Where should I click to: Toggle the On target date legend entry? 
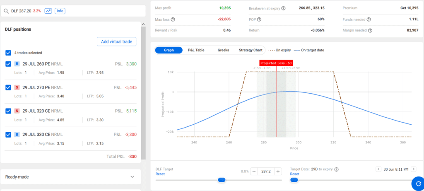pos(309,50)
